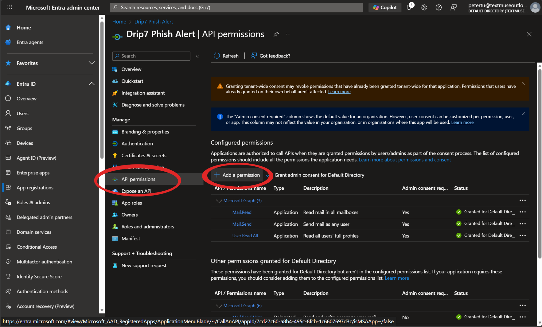Collapse the Microsoft Graph (6) group
542x327 pixels.
coord(219,306)
